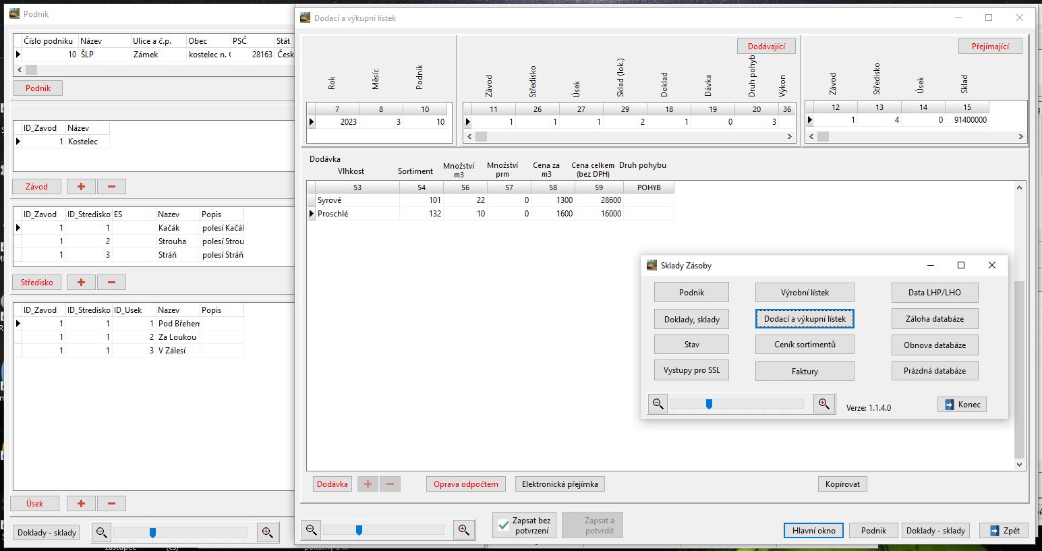This screenshot has height=551, width=1042.
Task: Click Obnova databáze button
Action: click(x=935, y=345)
